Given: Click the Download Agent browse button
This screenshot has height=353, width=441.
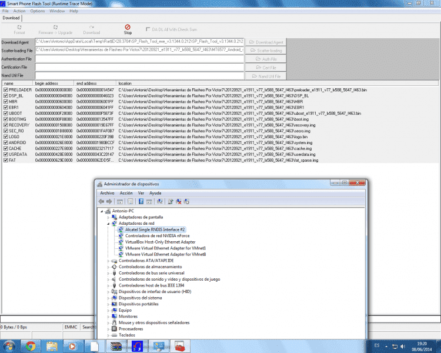Looking at the screenshot, I should click(266, 42).
